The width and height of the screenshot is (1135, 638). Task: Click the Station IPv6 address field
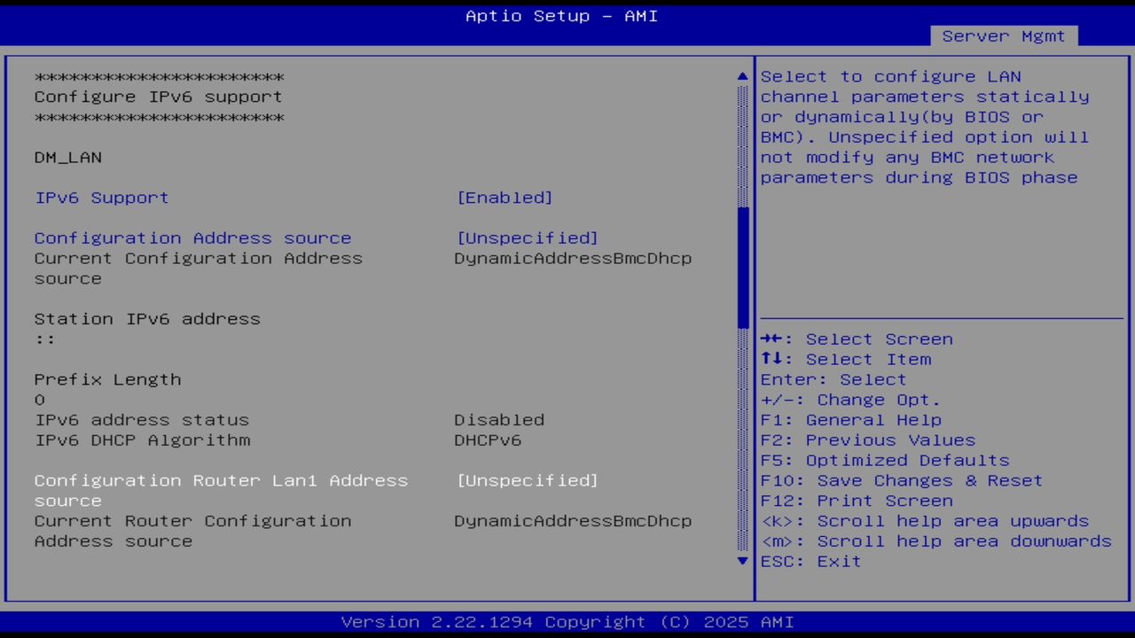(x=147, y=318)
